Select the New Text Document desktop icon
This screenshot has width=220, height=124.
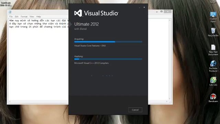coord(213,50)
